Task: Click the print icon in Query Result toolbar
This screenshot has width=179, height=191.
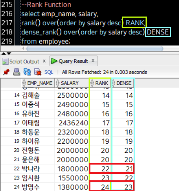Action: click(17, 72)
